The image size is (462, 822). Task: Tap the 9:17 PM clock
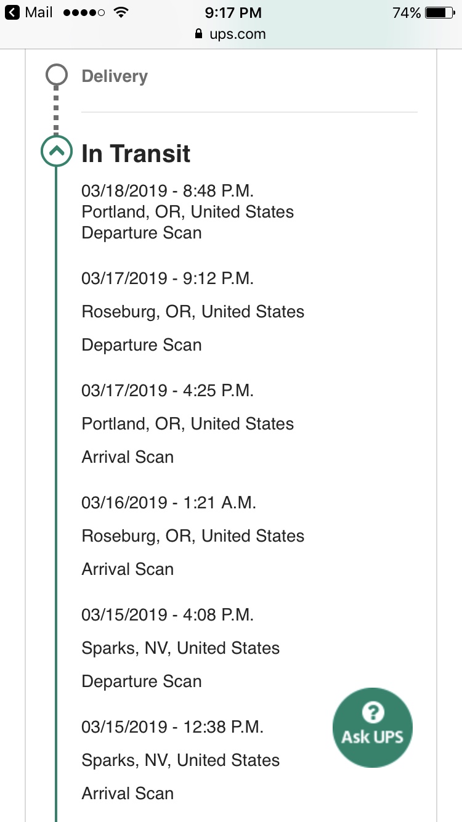coord(232,12)
